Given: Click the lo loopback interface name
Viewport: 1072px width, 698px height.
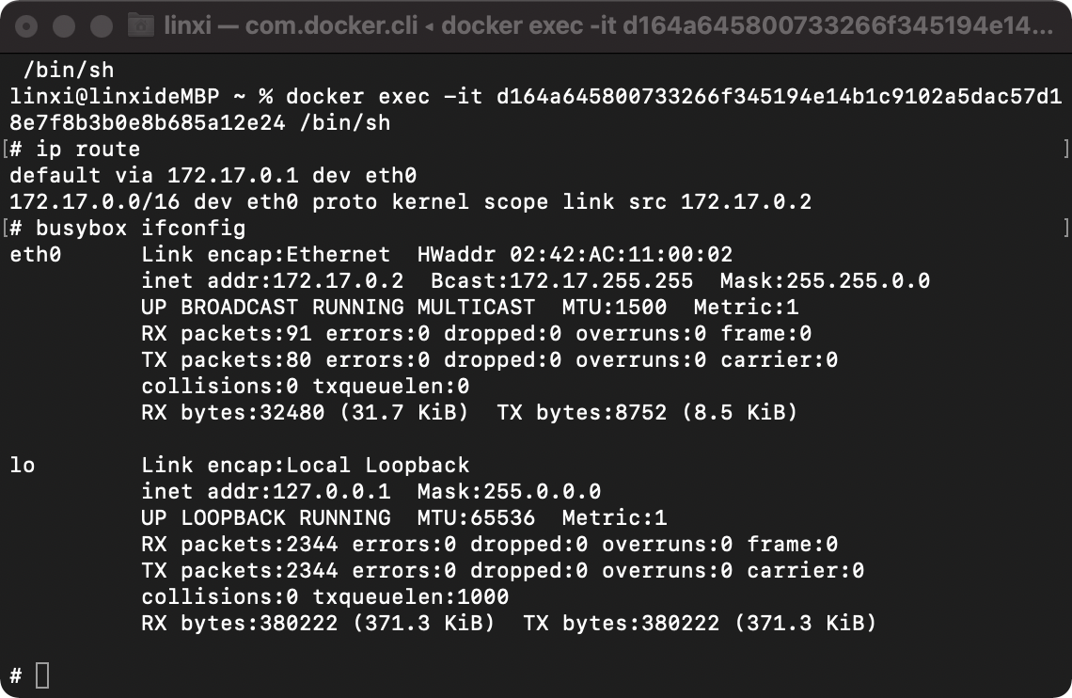Looking at the screenshot, I should (x=23, y=465).
